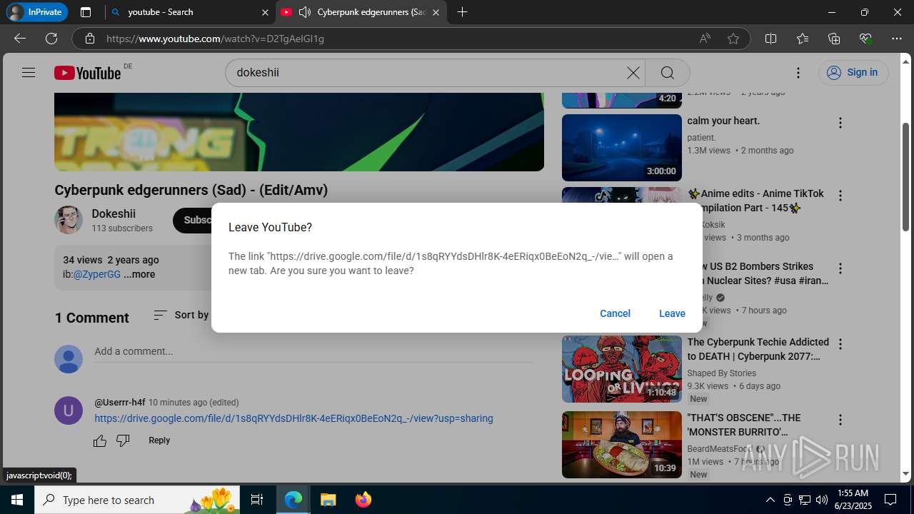Open the taskbar clock and date
914x514 pixels.
853,500
